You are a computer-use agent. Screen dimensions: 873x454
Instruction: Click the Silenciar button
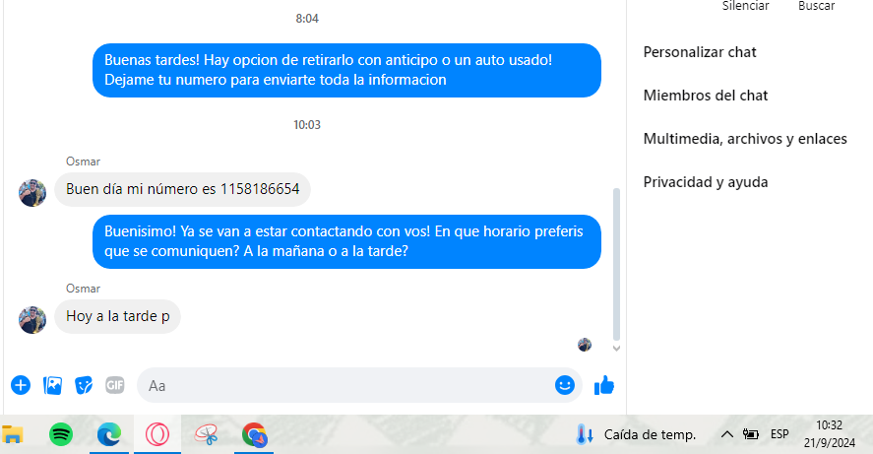[x=745, y=6]
